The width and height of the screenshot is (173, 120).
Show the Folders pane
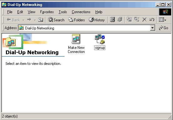click(76, 20)
